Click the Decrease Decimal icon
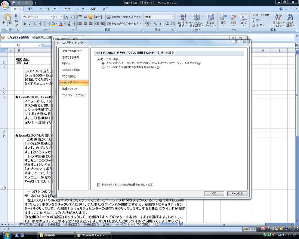Screen dimensions: 299x239 (172, 24)
